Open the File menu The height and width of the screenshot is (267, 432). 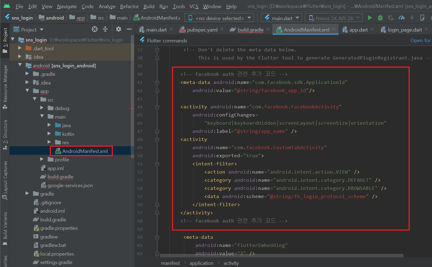tap(19, 6)
